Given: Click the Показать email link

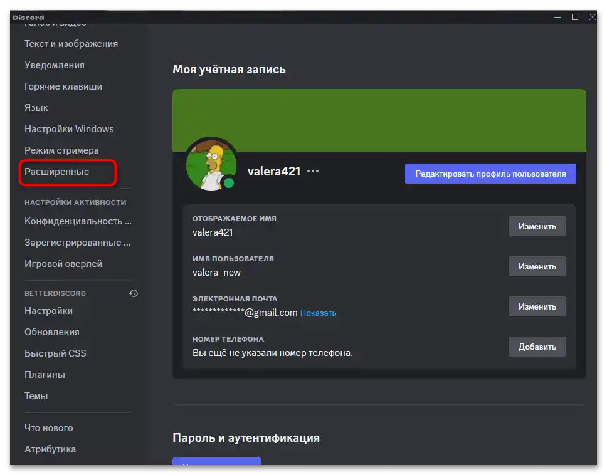Looking at the screenshot, I should [318, 313].
